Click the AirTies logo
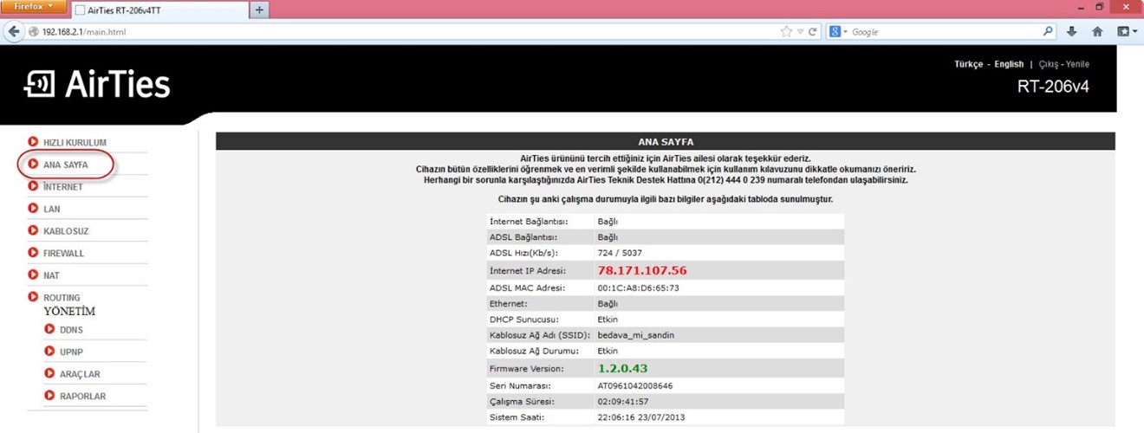Screen dimensions: 1144x433 [97, 85]
